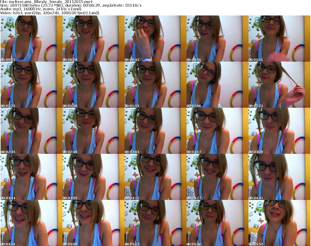
Task: Pick the 00:02:48 contact sheet frame
Action: 94,131
